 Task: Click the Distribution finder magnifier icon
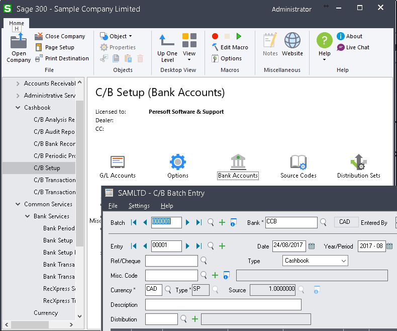coord(183,319)
